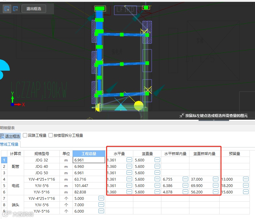The height and width of the screenshot is (219, 255).
Task: Select row number 1 header
Action: coord(4,160)
